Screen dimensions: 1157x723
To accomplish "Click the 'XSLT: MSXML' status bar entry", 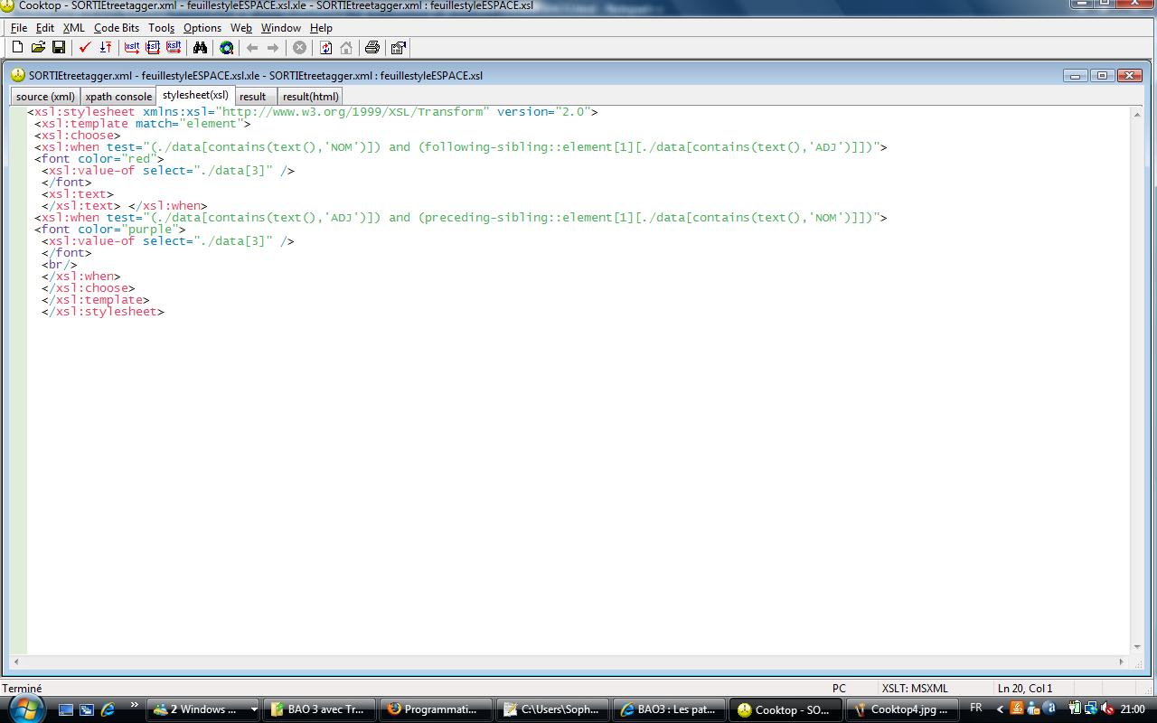I will tap(915, 688).
